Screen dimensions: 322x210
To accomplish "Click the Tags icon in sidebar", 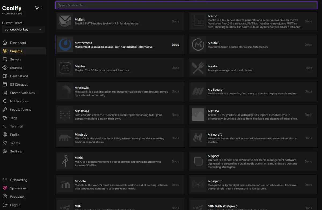I will 5,118.
